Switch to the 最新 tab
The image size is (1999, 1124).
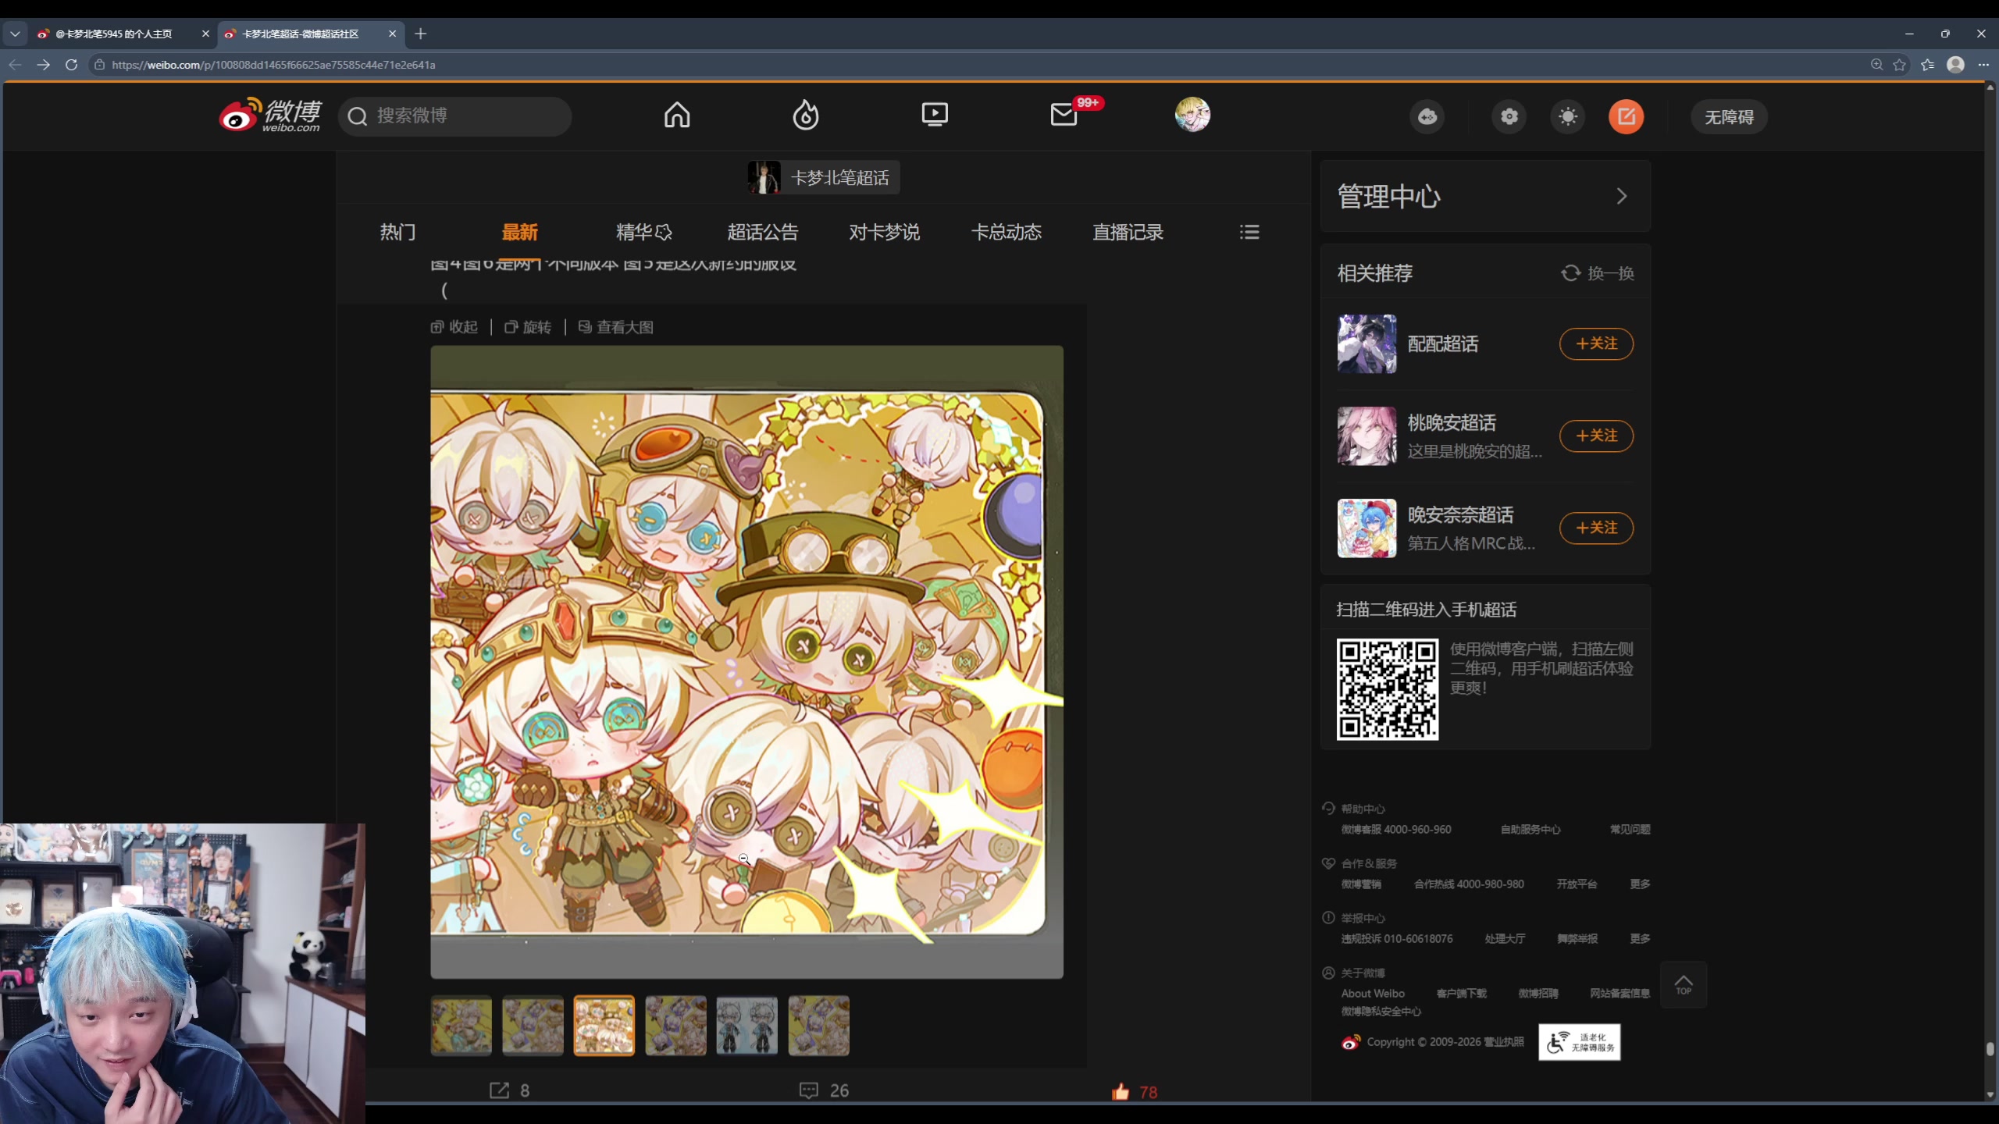(519, 232)
